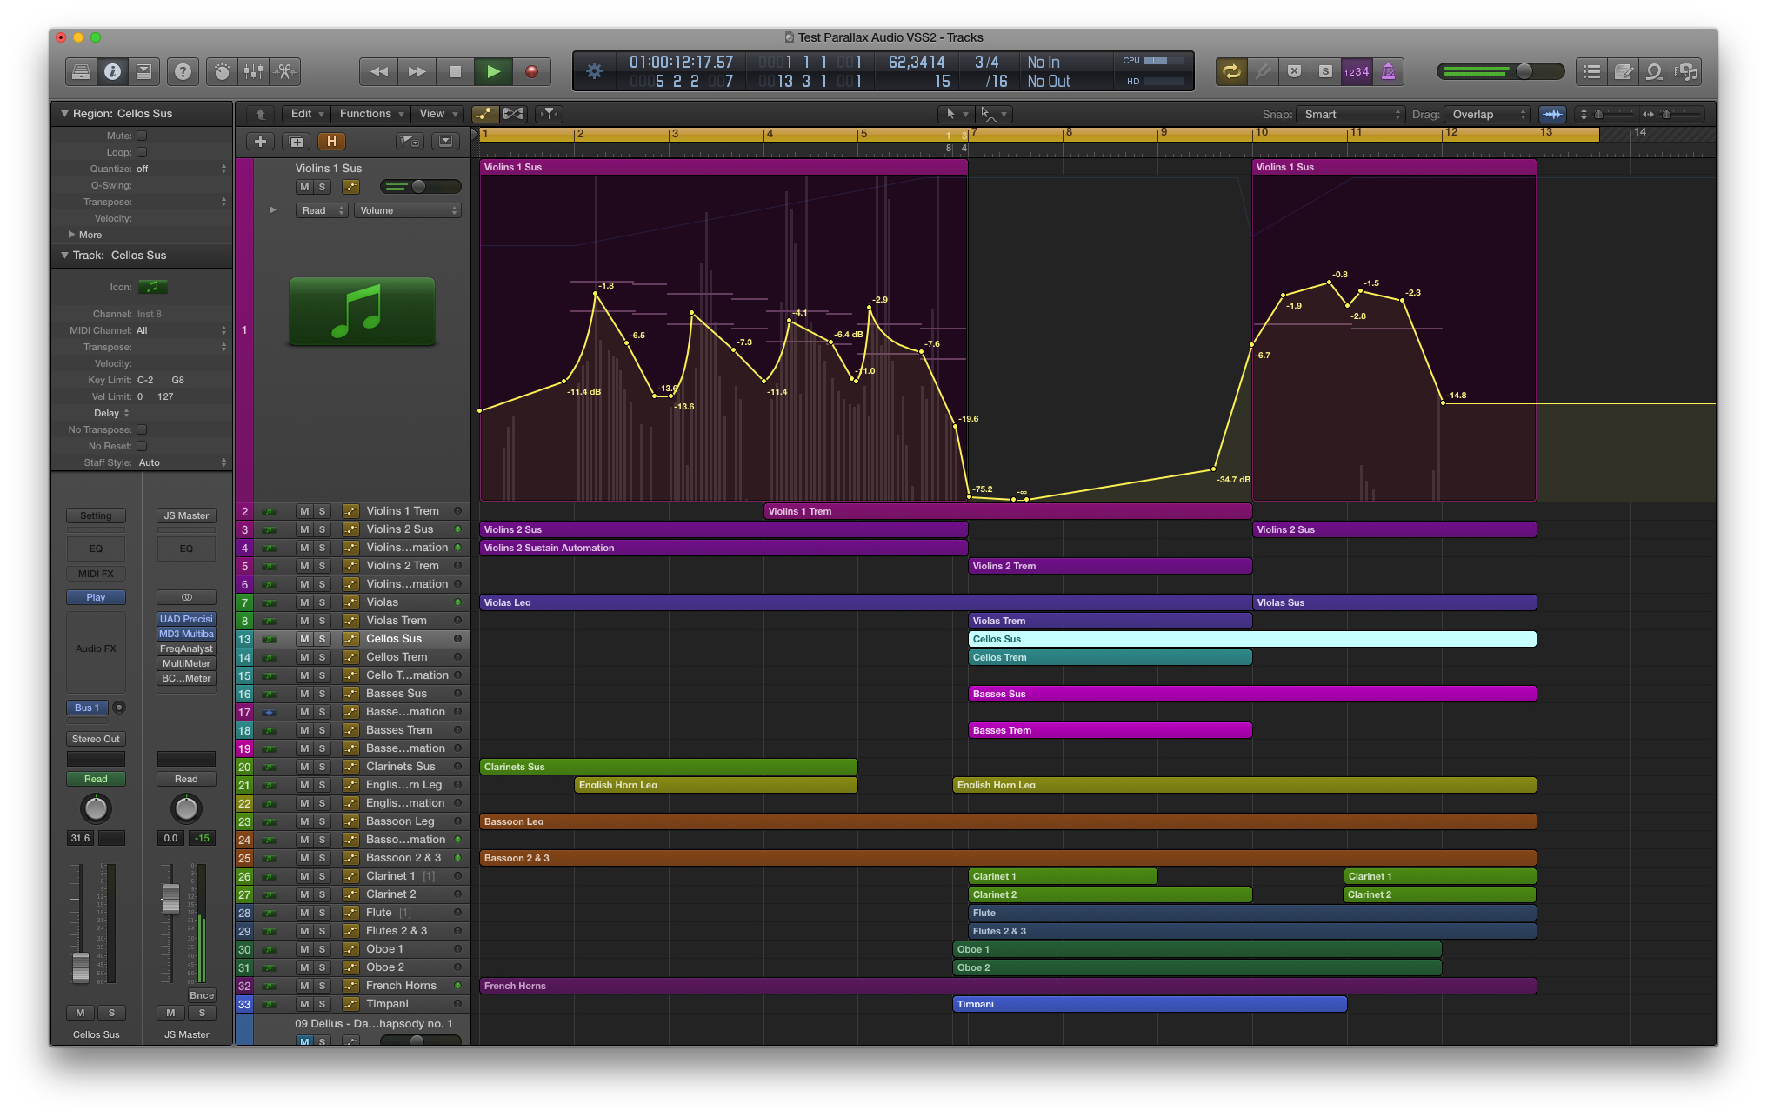Enable the metronome icon

[x=1389, y=71]
